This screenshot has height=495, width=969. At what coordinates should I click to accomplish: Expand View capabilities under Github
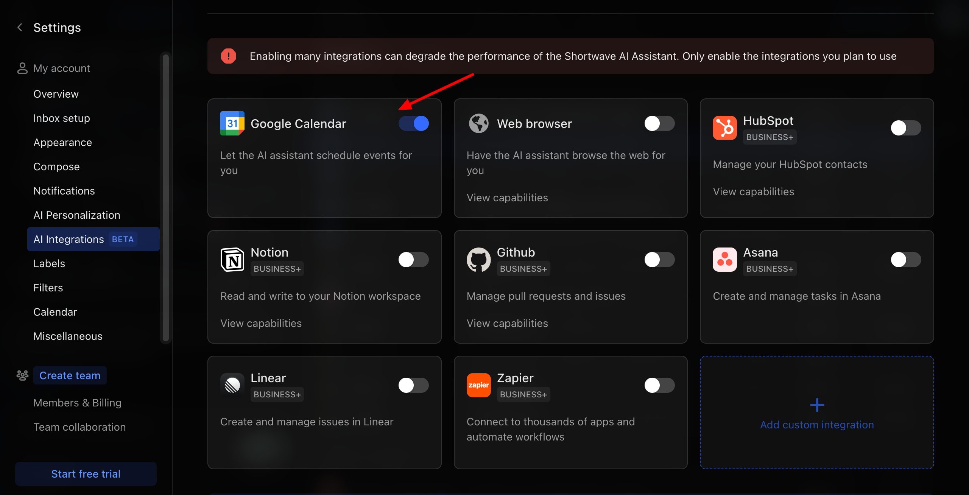507,323
